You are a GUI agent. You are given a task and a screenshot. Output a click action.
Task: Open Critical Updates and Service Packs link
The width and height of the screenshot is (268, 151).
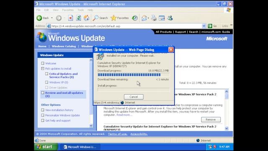point(63,75)
